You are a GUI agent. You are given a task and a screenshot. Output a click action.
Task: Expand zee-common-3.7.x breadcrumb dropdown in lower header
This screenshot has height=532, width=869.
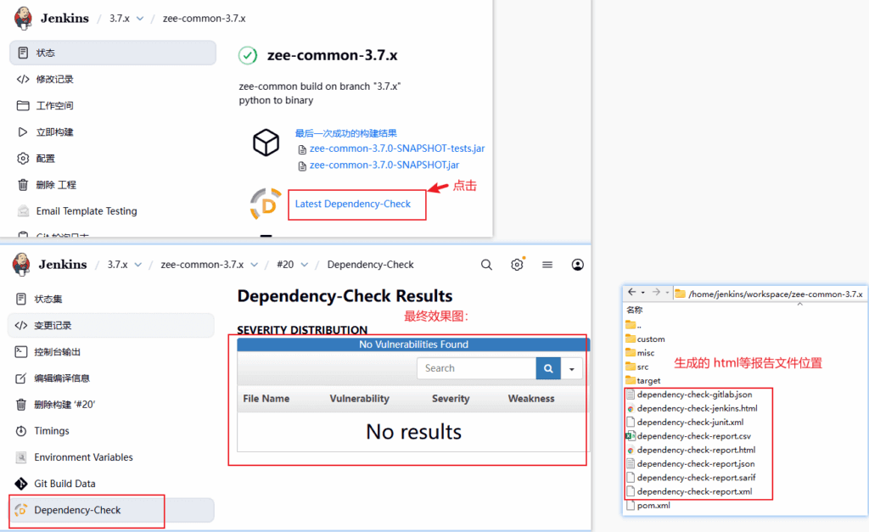coord(255,265)
